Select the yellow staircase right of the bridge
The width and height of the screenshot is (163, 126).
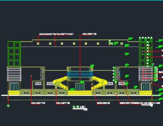99,83
